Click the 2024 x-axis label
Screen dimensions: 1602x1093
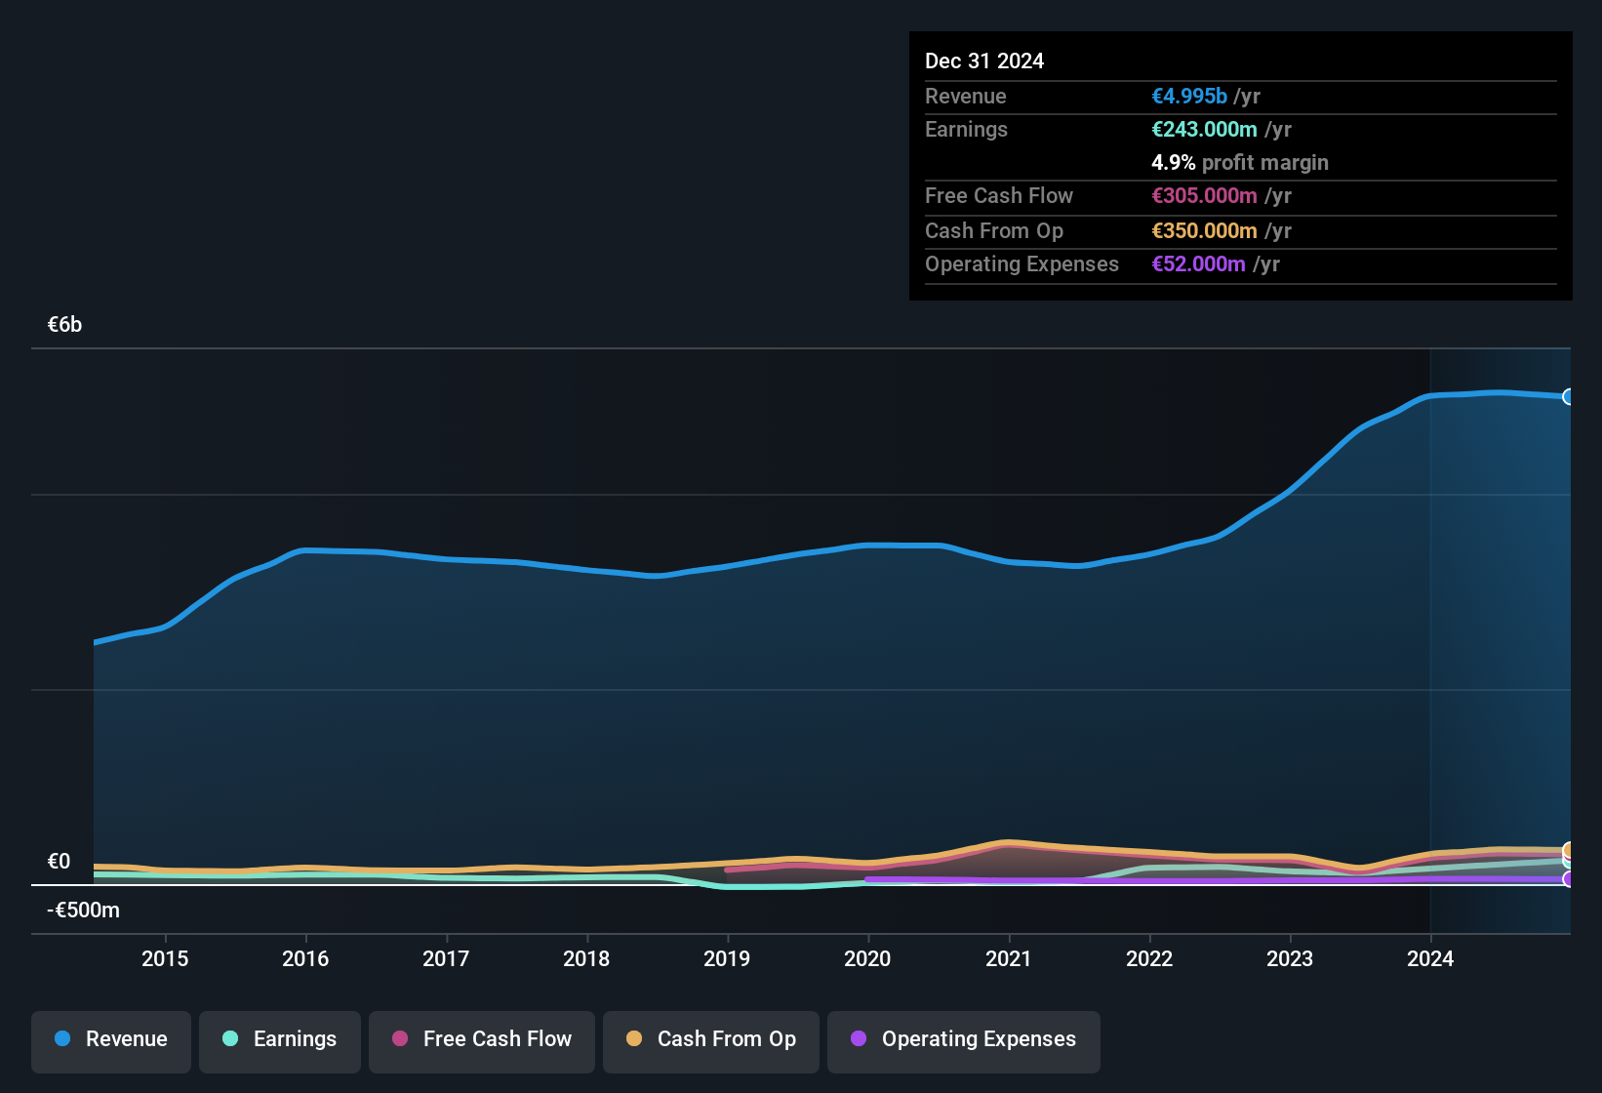pos(1430,958)
